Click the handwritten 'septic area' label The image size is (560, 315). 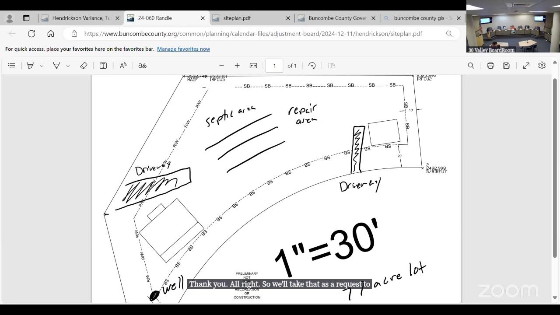click(x=231, y=115)
